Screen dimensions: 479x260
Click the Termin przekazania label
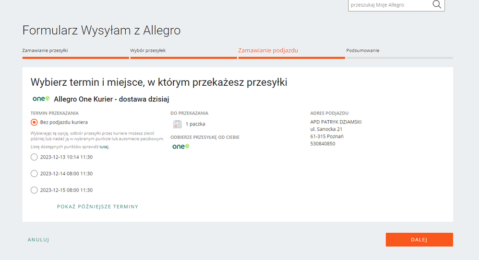pos(54,113)
